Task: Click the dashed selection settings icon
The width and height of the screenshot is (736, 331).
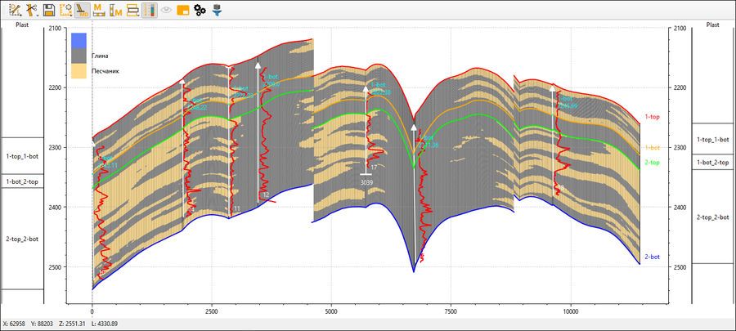Action: 65,11
